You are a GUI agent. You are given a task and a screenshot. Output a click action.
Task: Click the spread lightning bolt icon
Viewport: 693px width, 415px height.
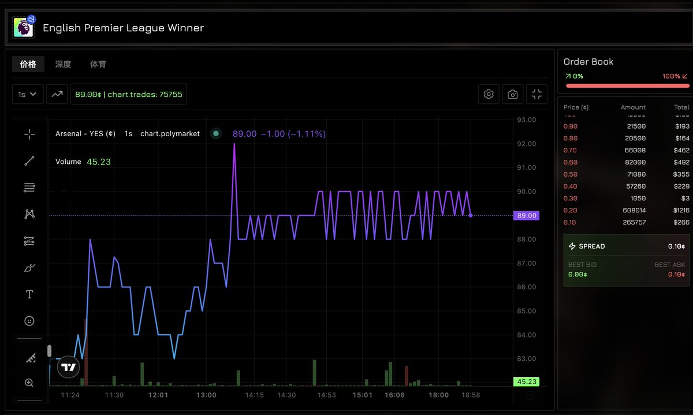572,246
